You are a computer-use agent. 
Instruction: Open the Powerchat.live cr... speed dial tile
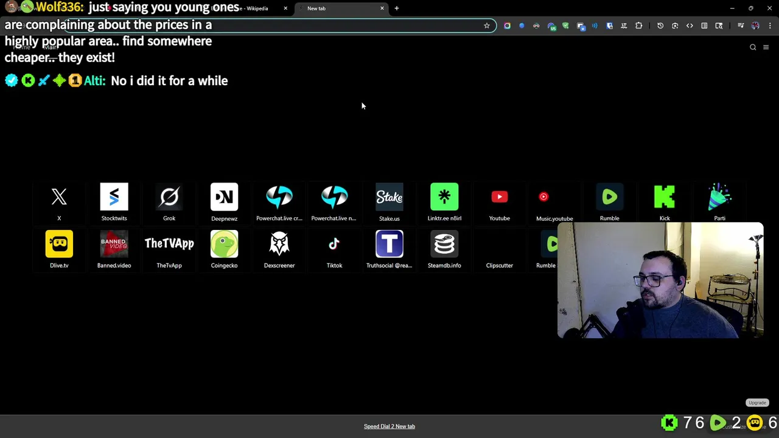pos(279,203)
